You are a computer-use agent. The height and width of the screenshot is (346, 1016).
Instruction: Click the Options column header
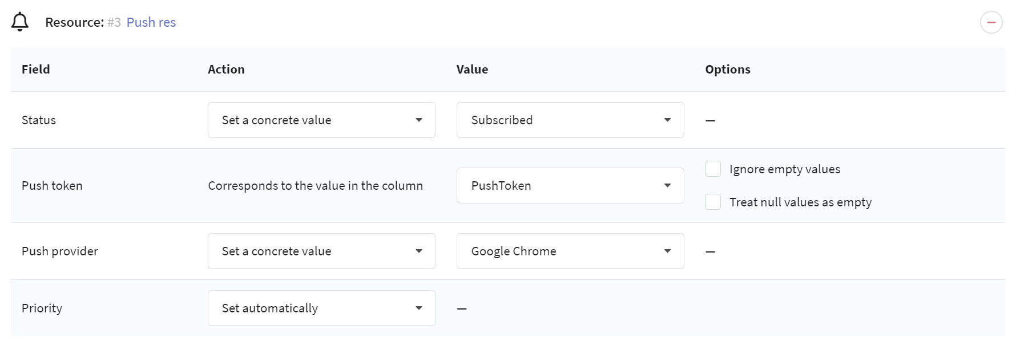click(728, 70)
